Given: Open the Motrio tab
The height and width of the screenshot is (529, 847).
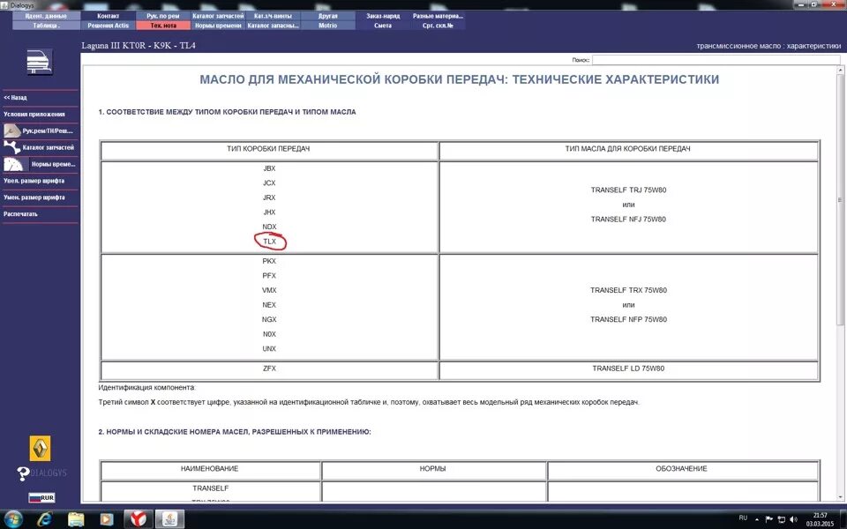Looking at the screenshot, I should pyautogui.click(x=328, y=26).
